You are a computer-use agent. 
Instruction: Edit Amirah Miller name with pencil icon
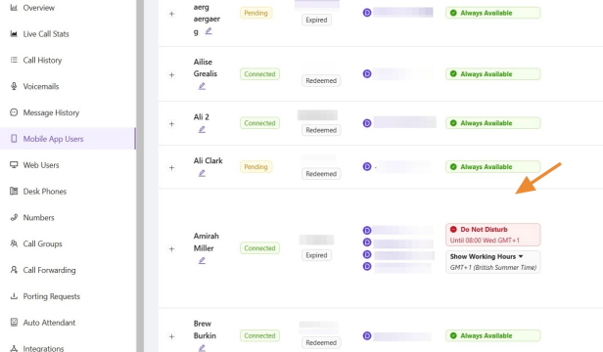[x=202, y=260]
